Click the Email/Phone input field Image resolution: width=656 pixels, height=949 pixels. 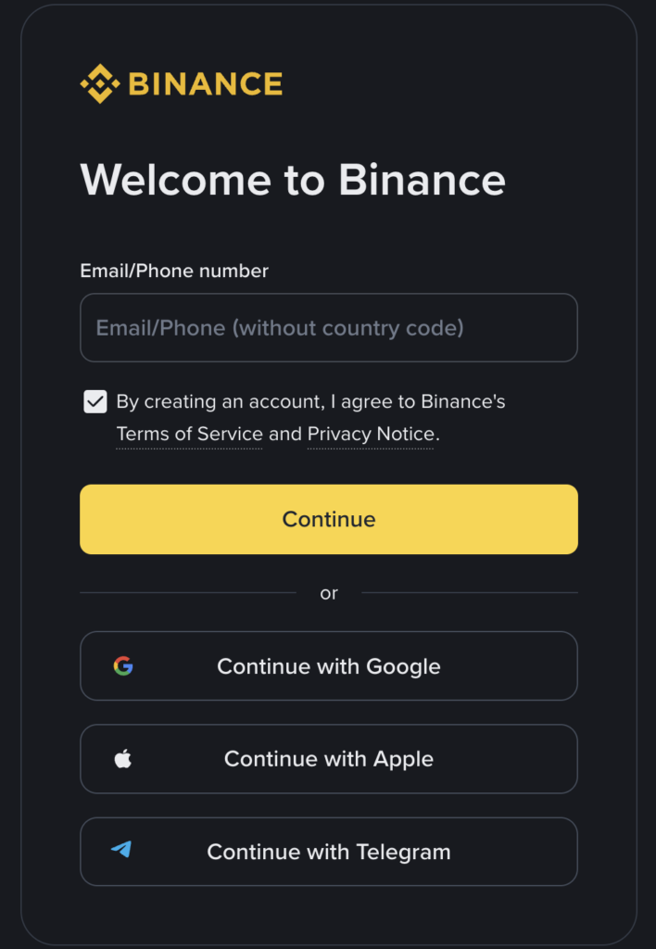[329, 328]
